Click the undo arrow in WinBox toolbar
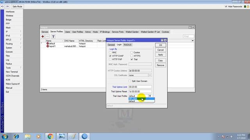This screenshot has height=140, width=250. (3, 7)
